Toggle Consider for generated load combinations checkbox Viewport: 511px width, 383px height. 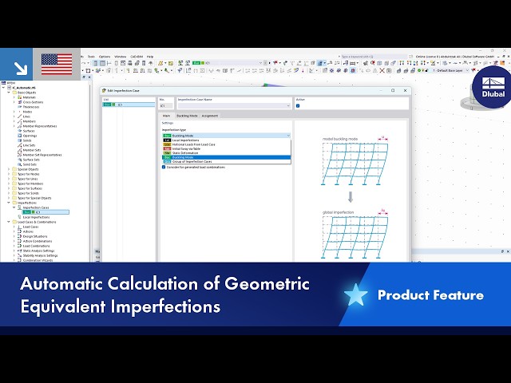pos(164,167)
